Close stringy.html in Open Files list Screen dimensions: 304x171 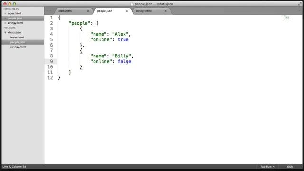(x=5, y=23)
